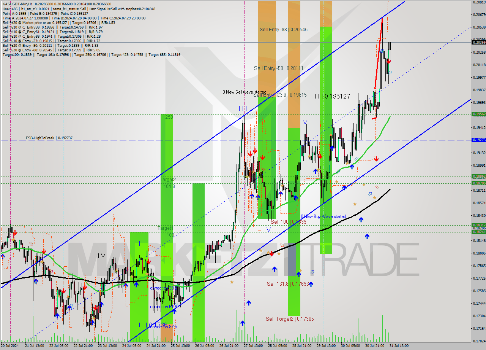
Task: Click the 'Sell Entry -50 | 0.20111' label
Action: [279, 68]
